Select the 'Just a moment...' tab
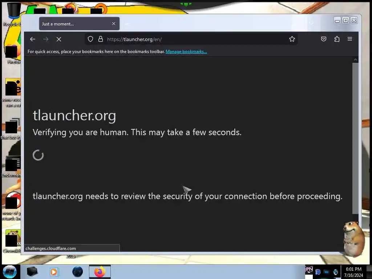Image resolution: width=372 pixels, height=279 pixels. pyautogui.click(x=79, y=24)
